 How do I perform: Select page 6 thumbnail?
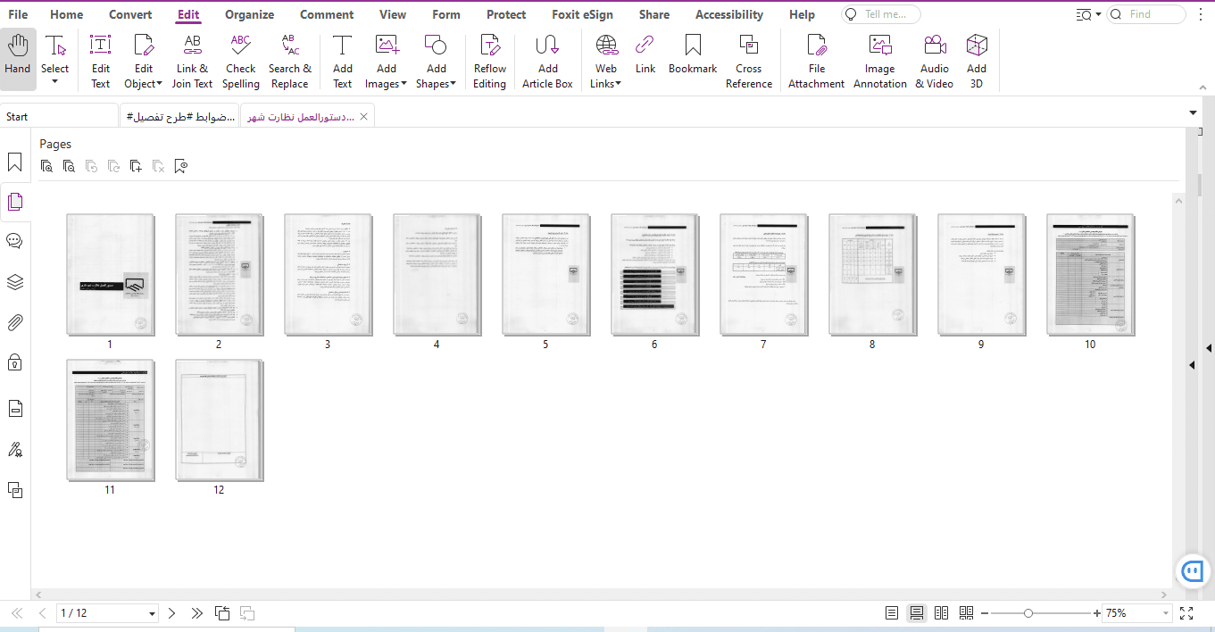point(654,275)
